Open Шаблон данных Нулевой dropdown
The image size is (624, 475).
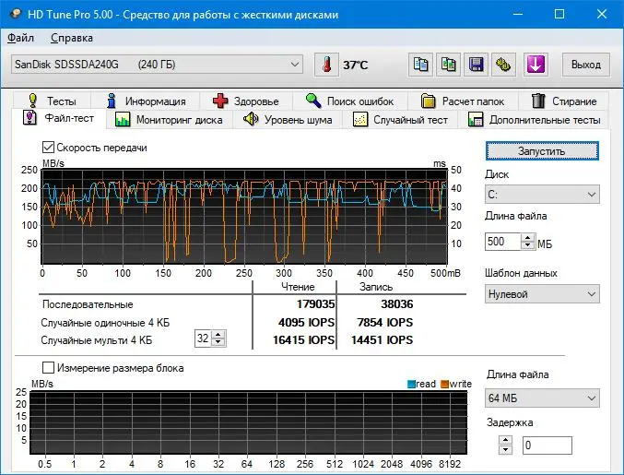click(542, 294)
